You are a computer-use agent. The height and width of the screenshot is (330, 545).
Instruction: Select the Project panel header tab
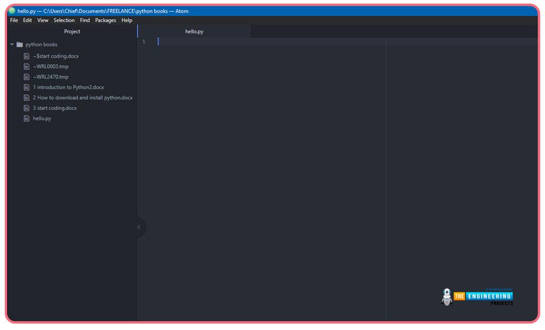pos(72,31)
